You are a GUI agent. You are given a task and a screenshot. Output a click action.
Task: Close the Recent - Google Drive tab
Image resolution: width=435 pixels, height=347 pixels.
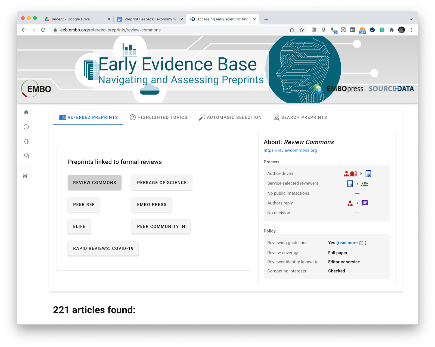pyautogui.click(x=109, y=19)
